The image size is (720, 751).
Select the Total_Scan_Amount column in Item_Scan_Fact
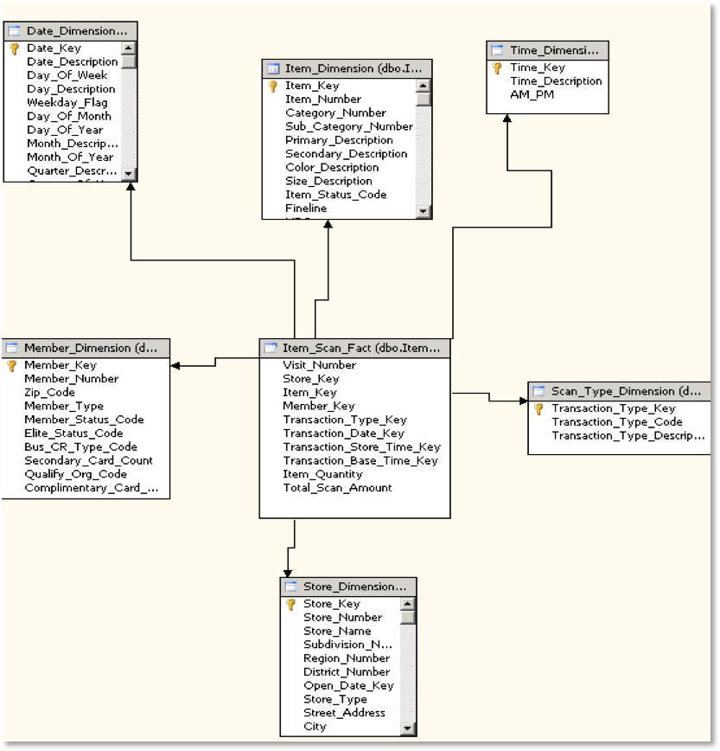point(337,488)
